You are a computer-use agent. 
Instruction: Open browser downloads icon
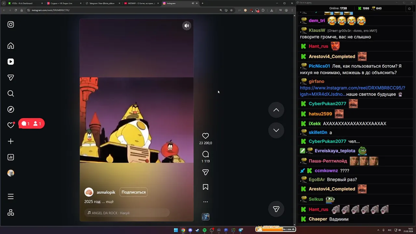coord(272,10)
